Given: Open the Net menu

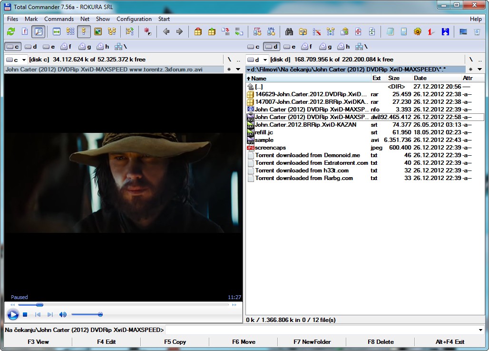Looking at the screenshot, I should point(85,19).
